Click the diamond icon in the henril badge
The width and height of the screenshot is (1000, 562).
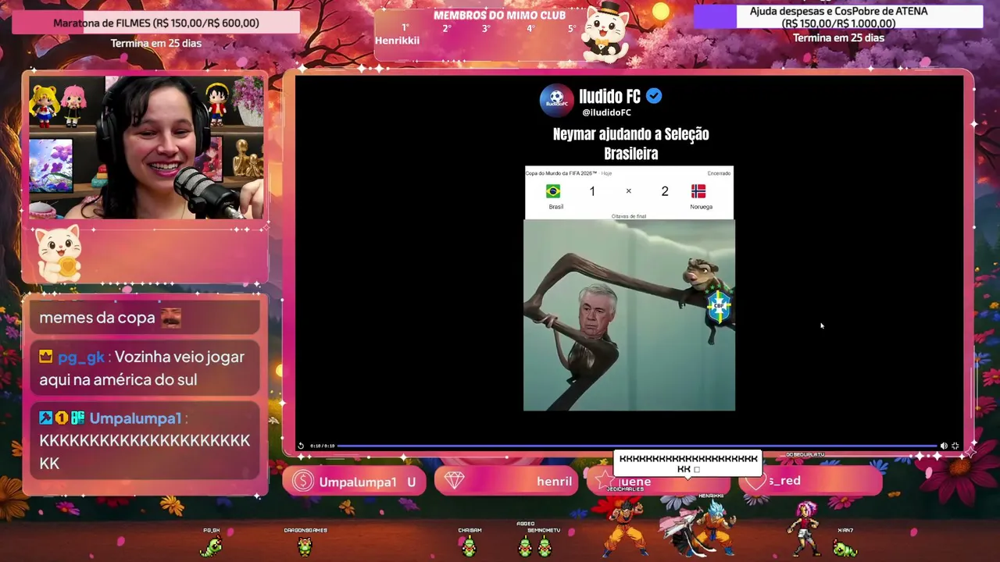pyautogui.click(x=455, y=481)
